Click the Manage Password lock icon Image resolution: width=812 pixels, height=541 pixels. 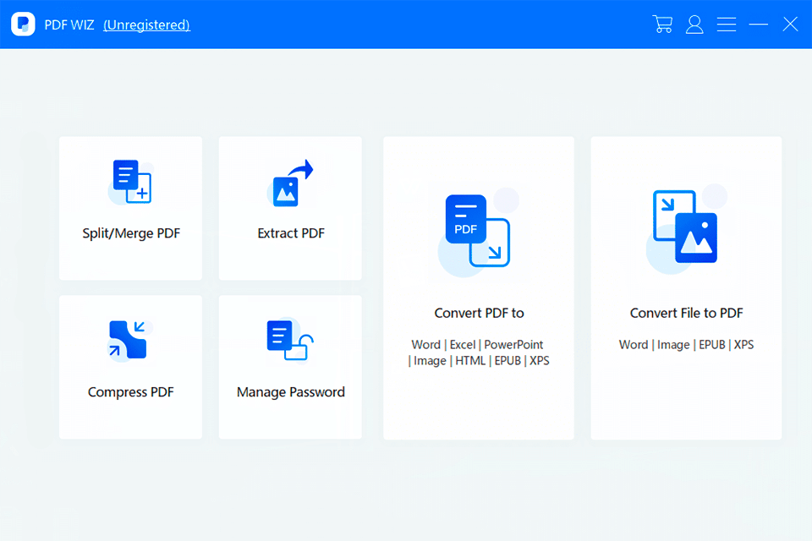point(290,340)
